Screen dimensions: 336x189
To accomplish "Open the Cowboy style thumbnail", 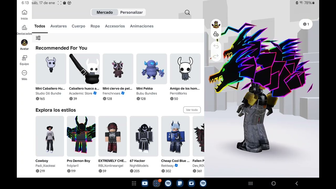I will 50,136.
